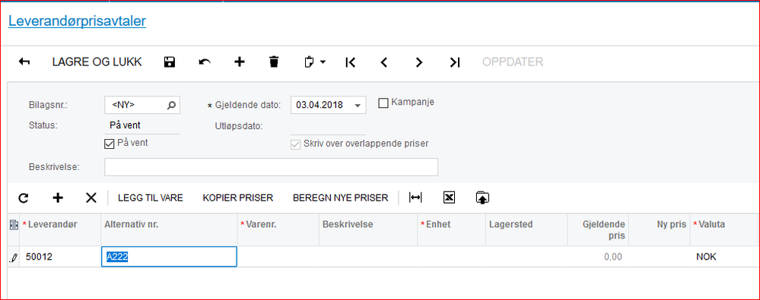Expand the clipboard menu arrow

coord(323,62)
